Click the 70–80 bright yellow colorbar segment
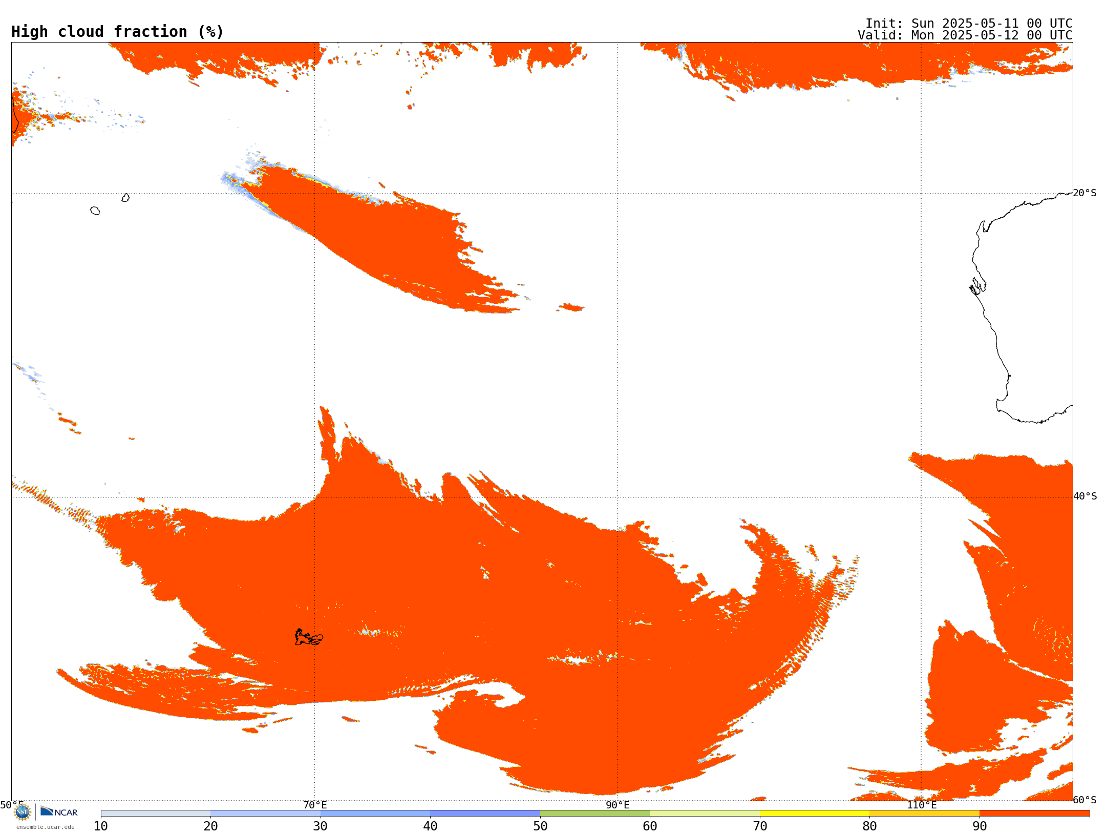 click(x=815, y=814)
